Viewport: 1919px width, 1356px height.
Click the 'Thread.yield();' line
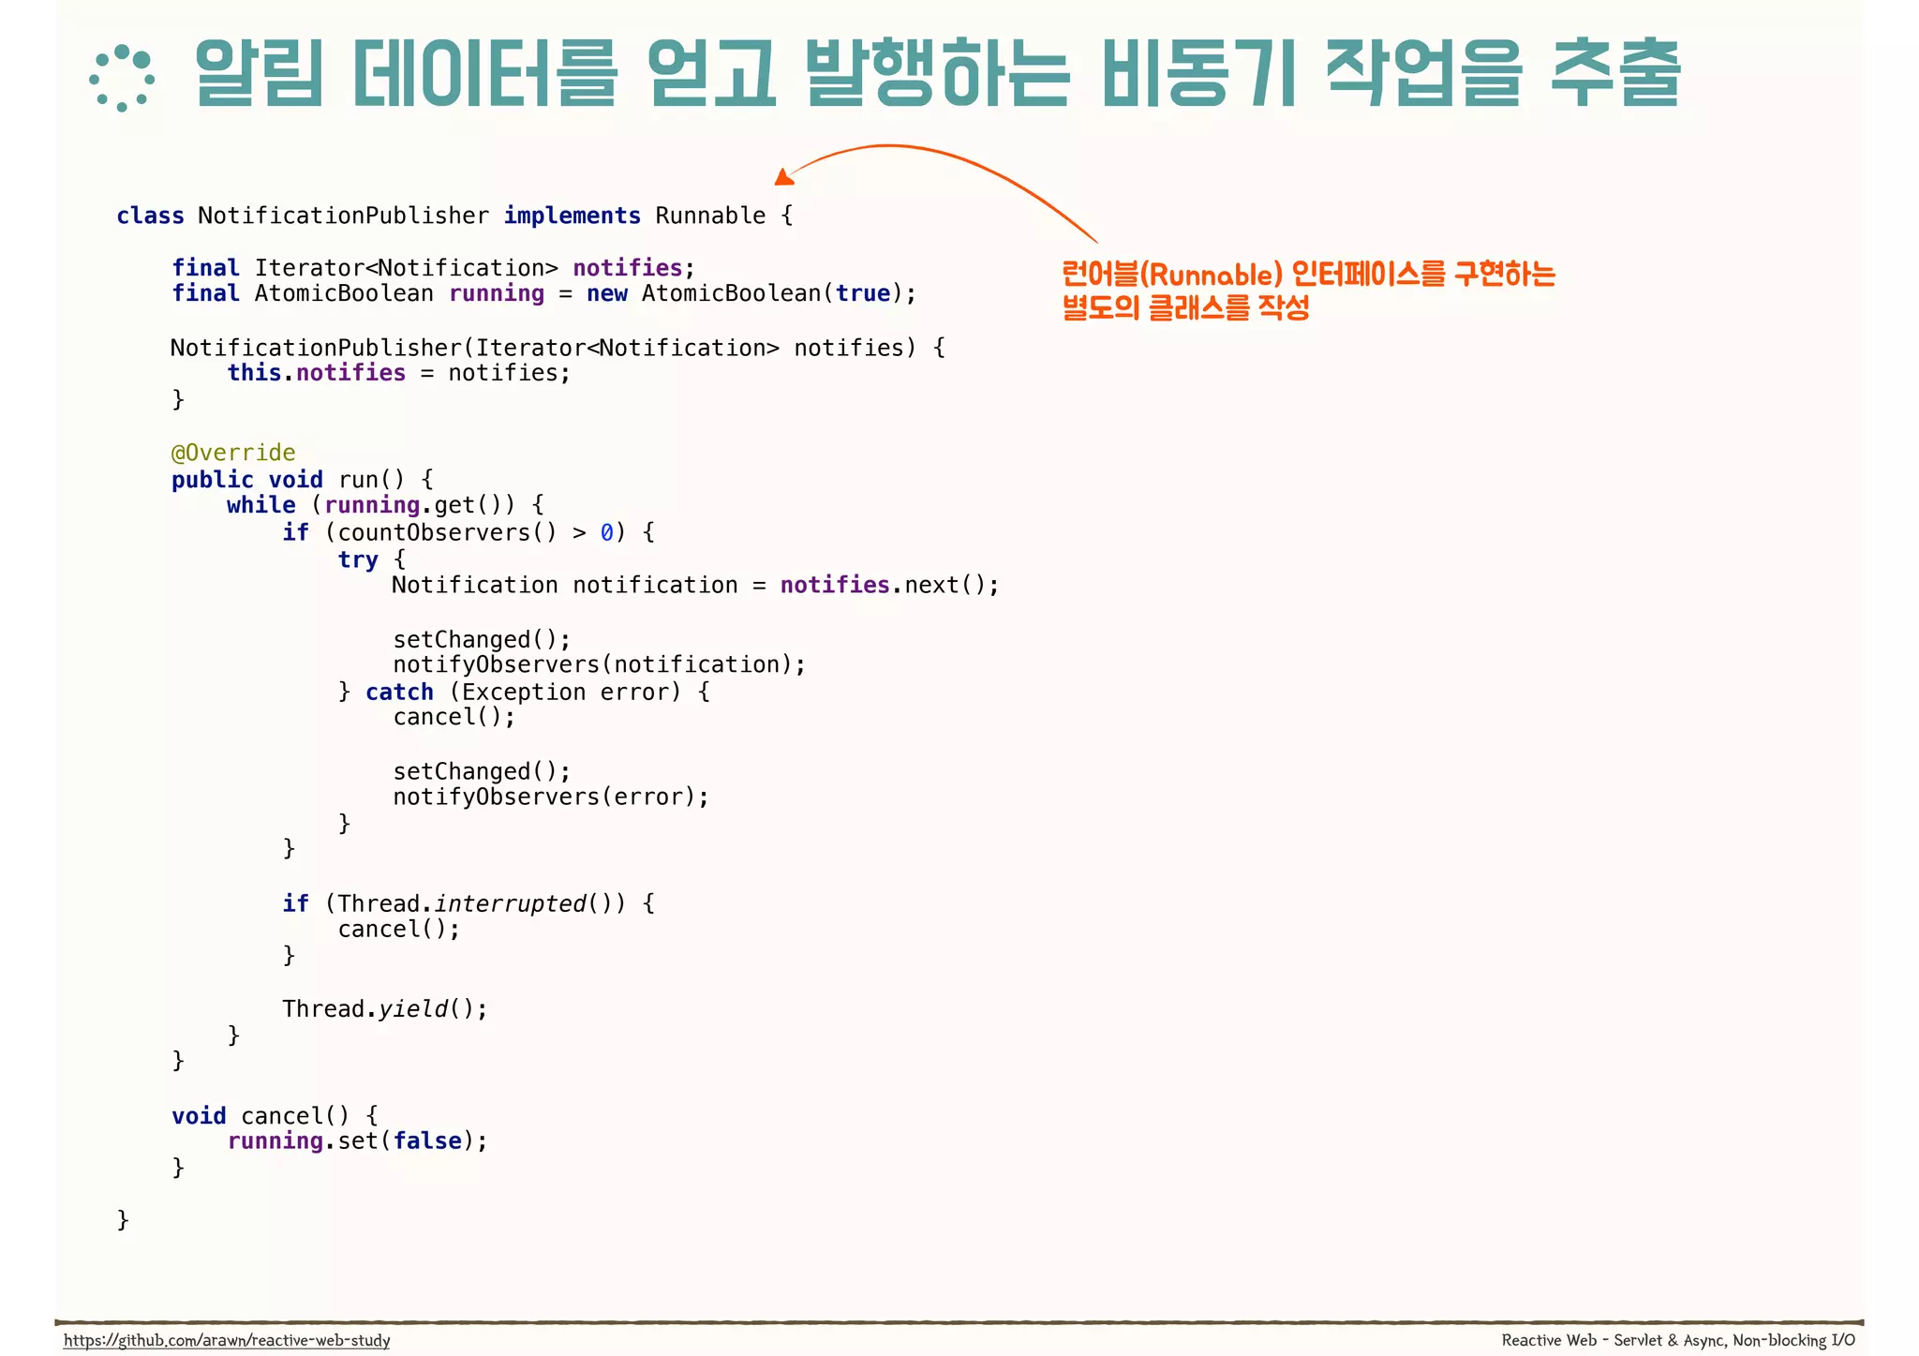[x=385, y=1009]
